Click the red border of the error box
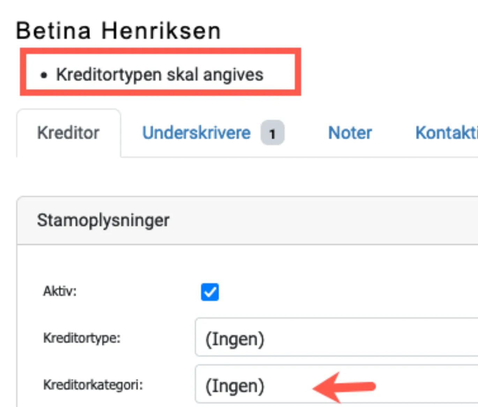 (160, 51)
